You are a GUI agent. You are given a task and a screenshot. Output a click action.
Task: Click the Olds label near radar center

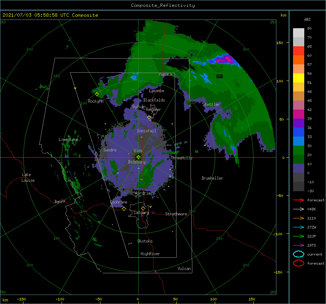click(x=138, y=151)
